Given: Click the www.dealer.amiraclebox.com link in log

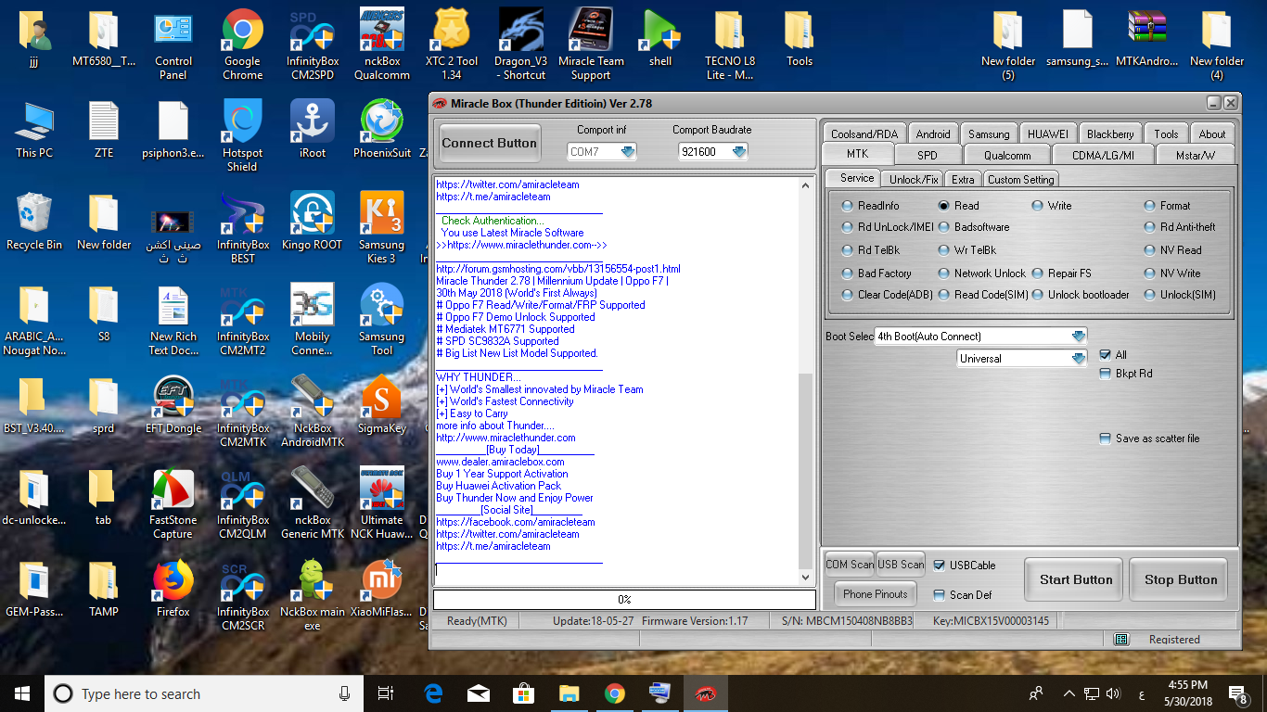Looking at the screenshot, I should tap(500, 462).
